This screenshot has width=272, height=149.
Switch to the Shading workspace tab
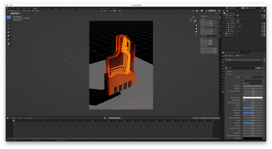point(72,8)
